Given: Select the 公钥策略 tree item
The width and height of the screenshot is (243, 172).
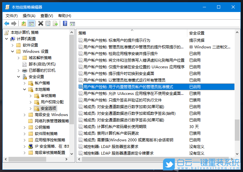Looking at the screenshot, I should coord(42,127).
